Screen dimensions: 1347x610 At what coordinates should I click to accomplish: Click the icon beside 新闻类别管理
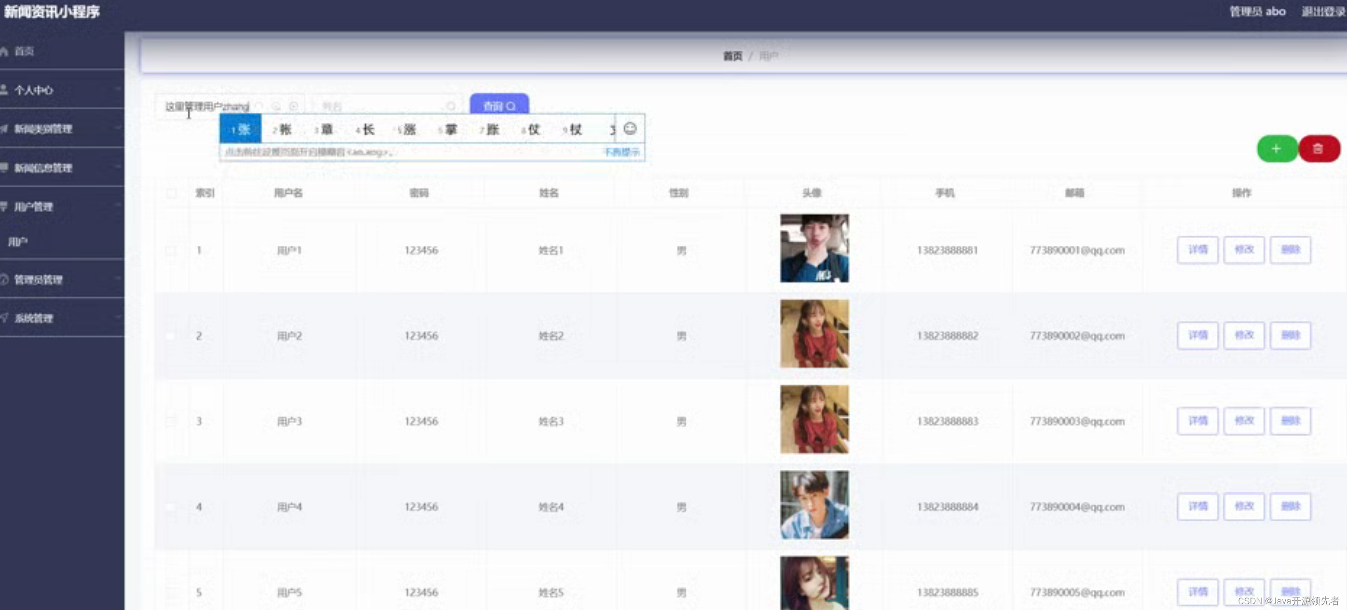point(4,129)
